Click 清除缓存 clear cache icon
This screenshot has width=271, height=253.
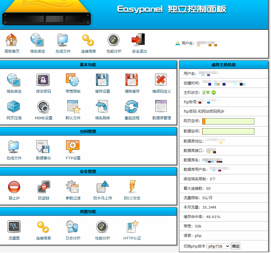tap(132, 80)
